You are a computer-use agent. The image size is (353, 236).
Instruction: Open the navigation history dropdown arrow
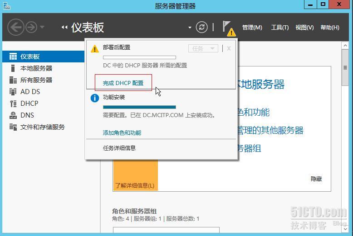pos(42,27)
